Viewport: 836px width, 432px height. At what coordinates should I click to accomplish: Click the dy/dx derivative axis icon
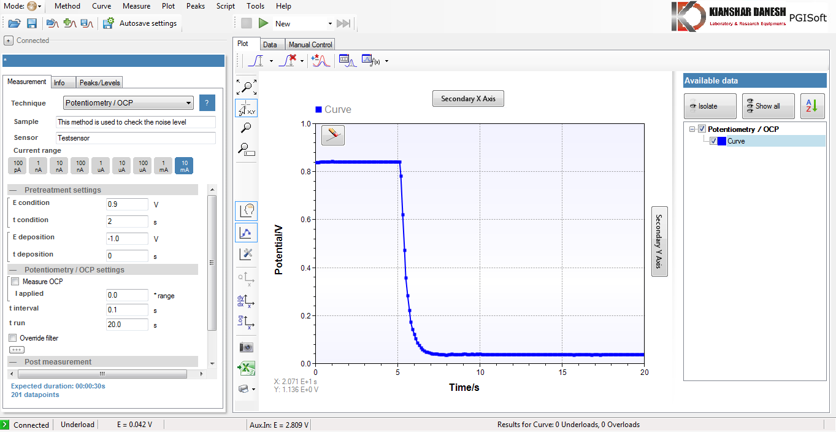(246, 301)
